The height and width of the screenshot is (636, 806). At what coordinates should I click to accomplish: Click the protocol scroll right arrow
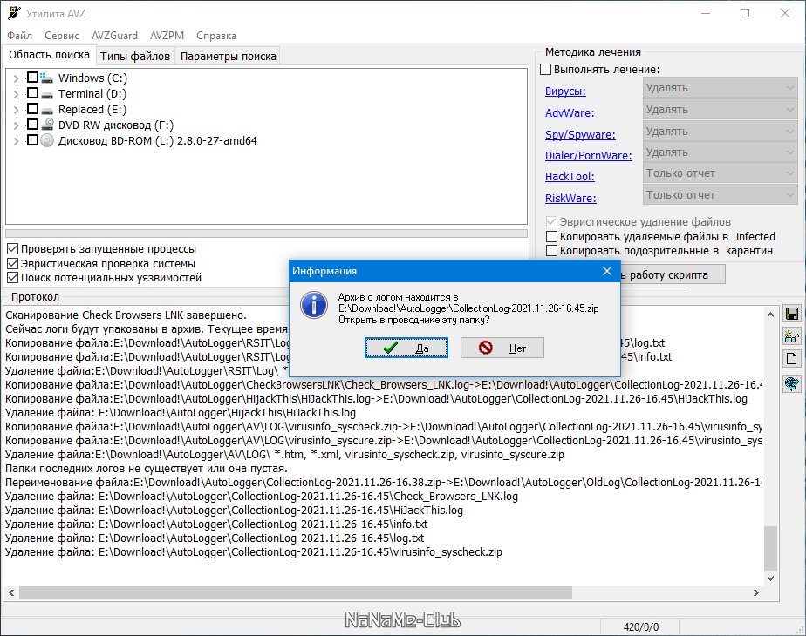755,593
